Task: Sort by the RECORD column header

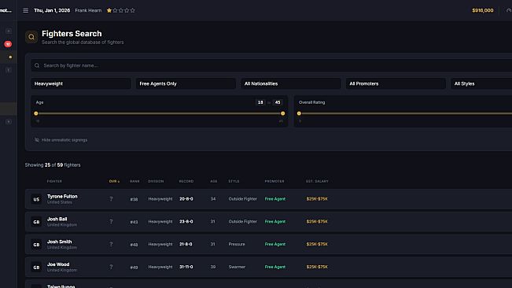Action: (186, 181)
